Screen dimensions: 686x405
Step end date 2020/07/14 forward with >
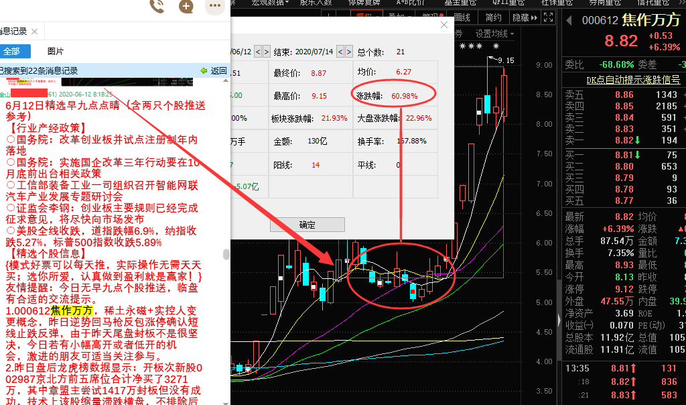(348, 52)
